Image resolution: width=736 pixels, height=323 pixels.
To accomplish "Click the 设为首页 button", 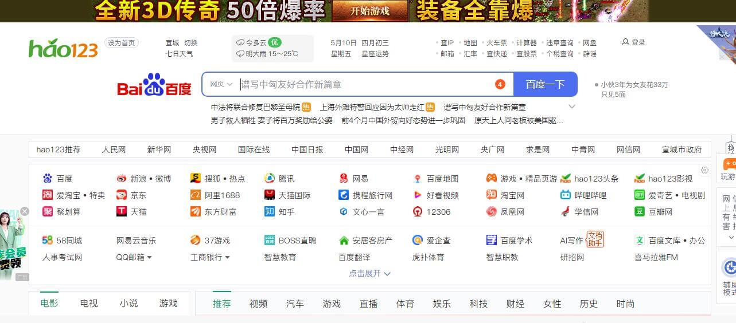I will 122,43.
